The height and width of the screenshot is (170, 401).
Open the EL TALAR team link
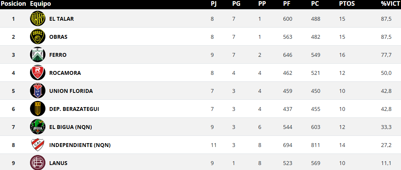(x=62, y=19)
